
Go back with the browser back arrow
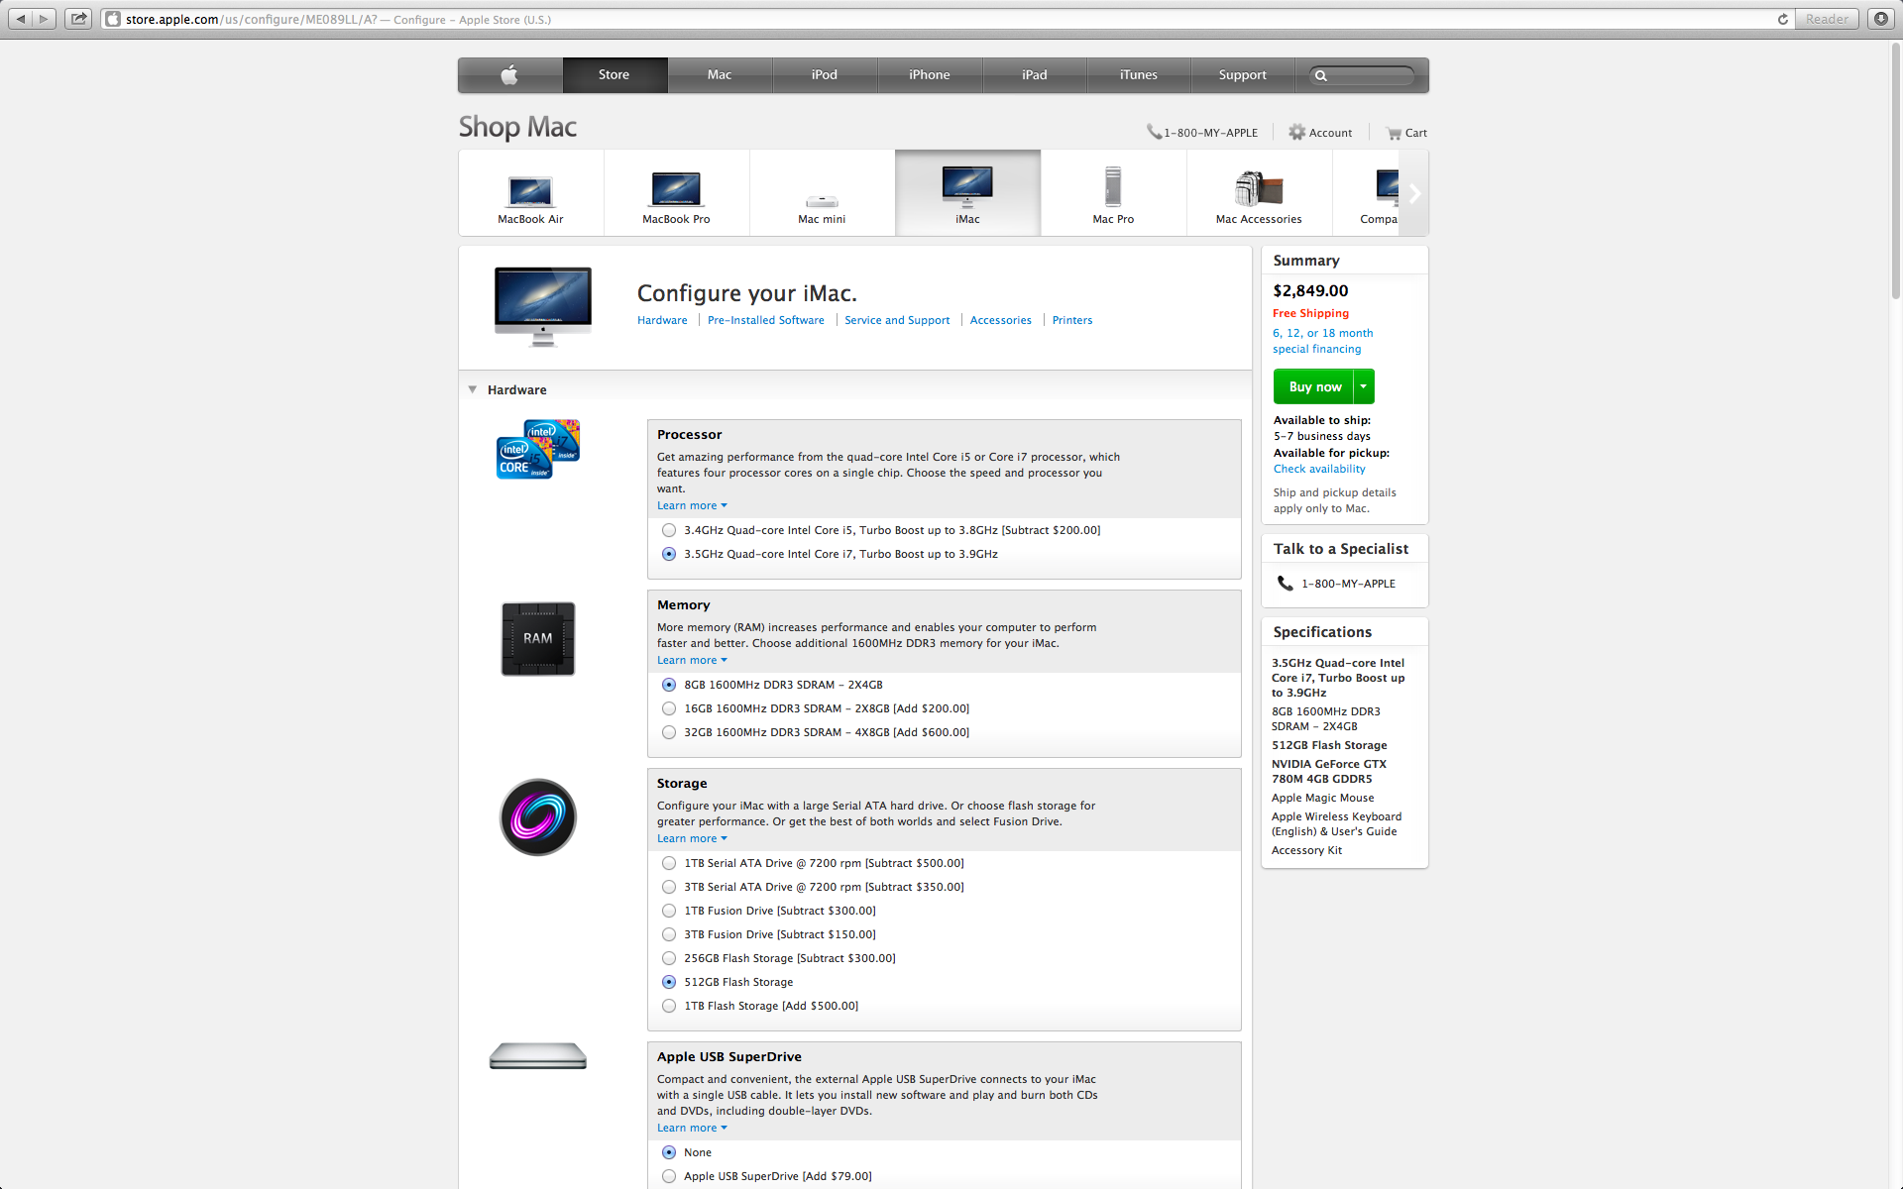[x=21, y=19]
